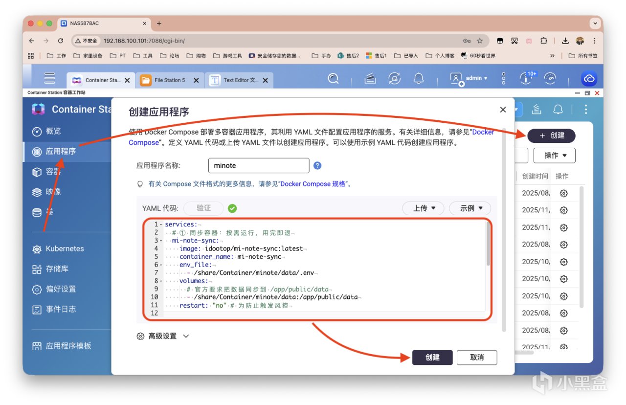Click the + 创建 button behind the dialog
The width and height of the screenshot is (626, 405).
click(x=551, y=135)
